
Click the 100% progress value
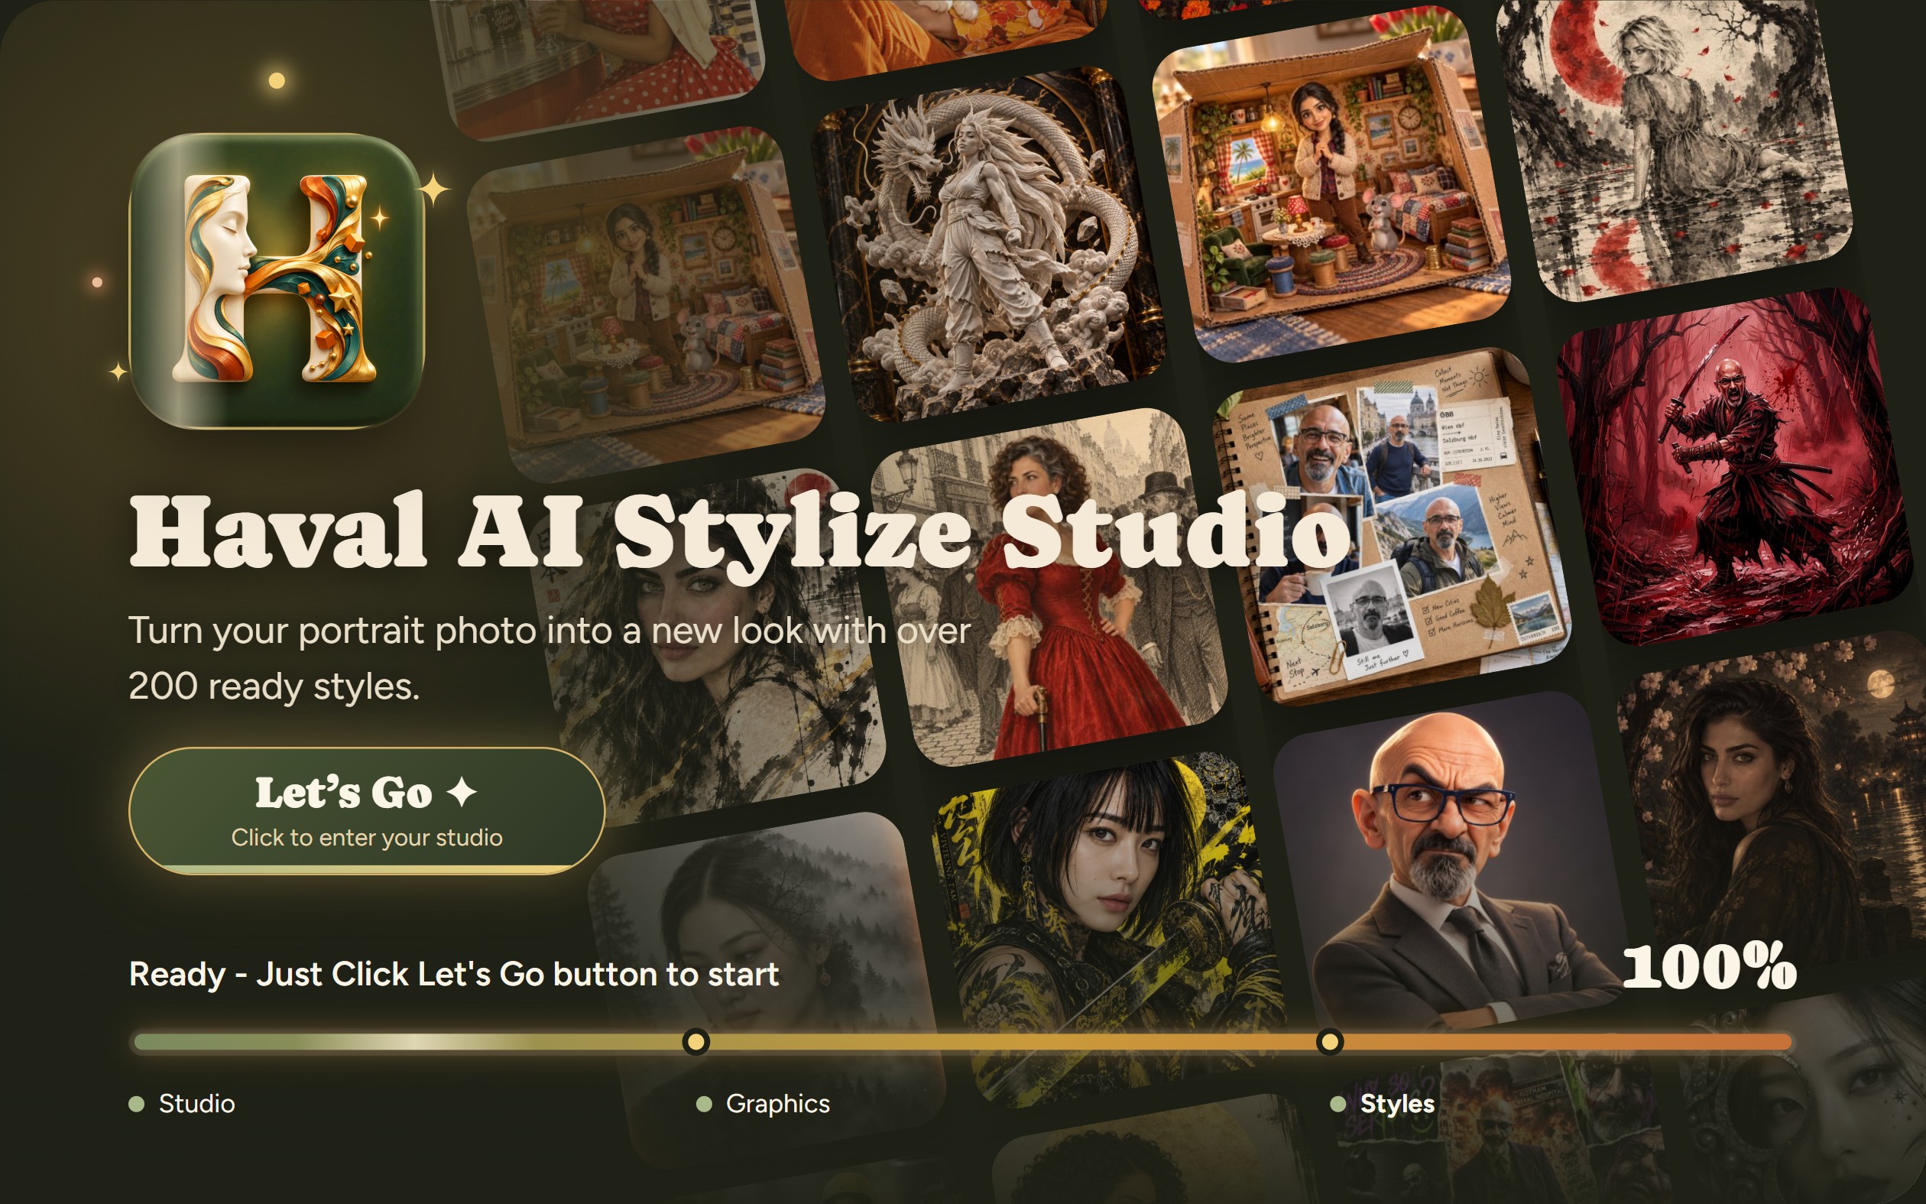[x=1709, y=968]
